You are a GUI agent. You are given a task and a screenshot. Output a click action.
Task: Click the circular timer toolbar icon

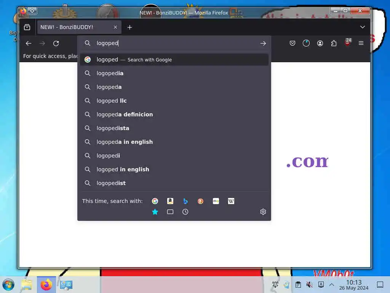pyautogui.click(x=306, y=43)
